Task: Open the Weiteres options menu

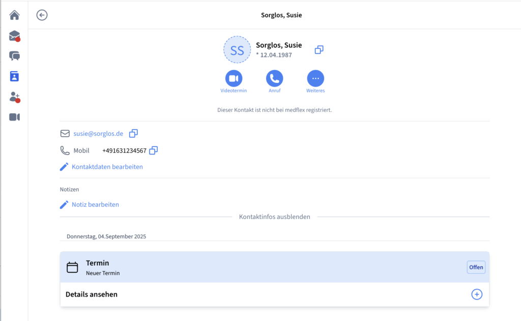Action: tap(315, 79)
